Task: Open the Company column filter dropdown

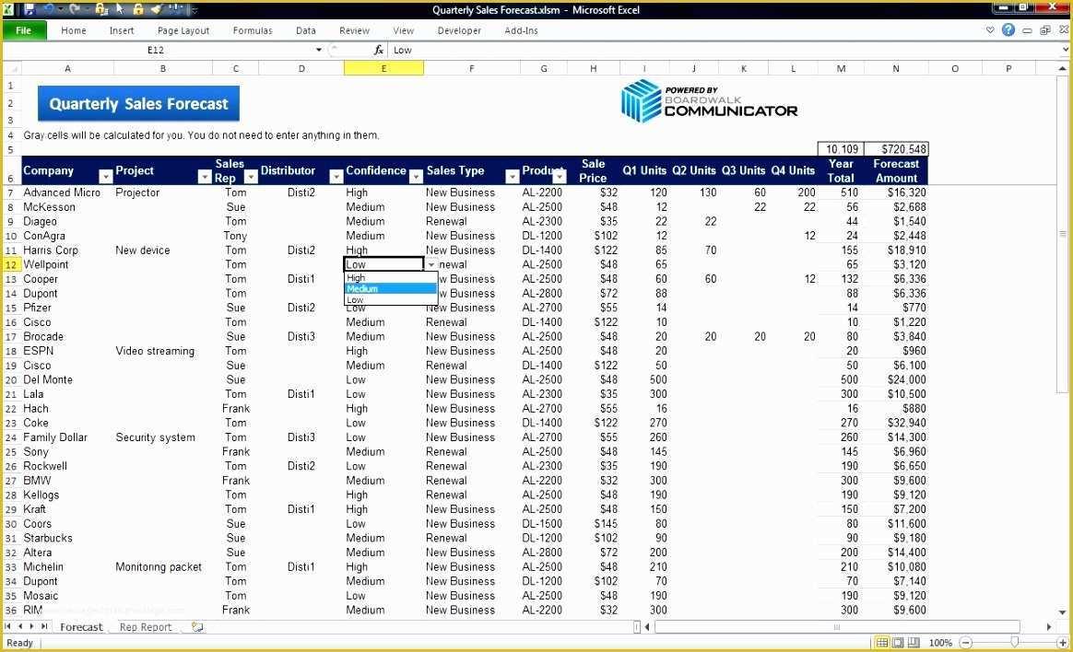Action: coord(105,177)
